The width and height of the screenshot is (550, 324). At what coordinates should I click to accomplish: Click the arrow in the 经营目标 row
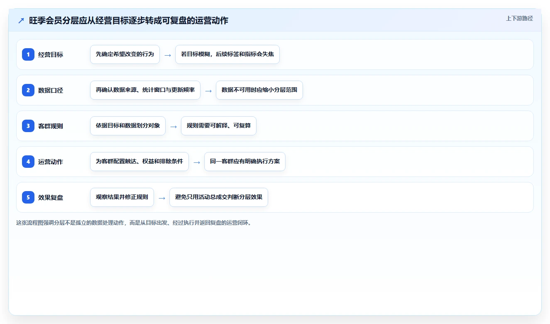tap(168, 55)
